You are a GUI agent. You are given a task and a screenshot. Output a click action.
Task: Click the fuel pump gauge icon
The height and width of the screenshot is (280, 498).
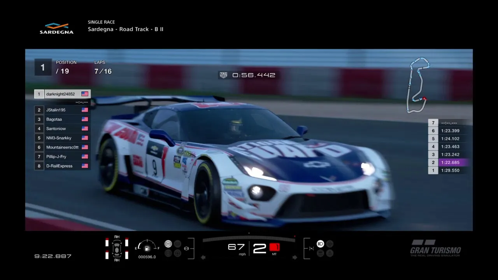click(x=147, y=248)
